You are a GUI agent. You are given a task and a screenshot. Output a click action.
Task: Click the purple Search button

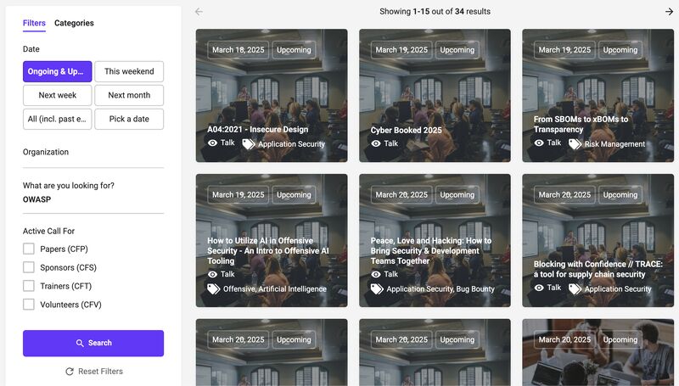(93, 344)
